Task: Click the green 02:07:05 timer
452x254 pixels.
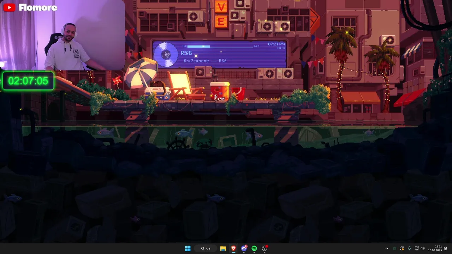Action: (28, 81)
